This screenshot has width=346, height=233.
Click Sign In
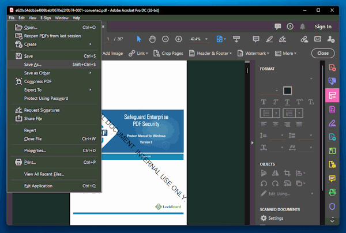pos(323,27)
